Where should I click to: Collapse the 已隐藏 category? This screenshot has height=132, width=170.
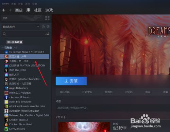pos(3,48)
